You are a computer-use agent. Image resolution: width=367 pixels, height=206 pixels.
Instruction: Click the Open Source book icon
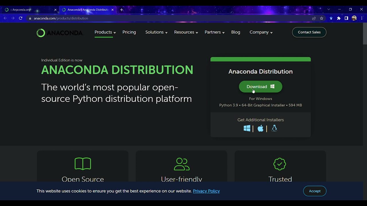pos(83,164)
